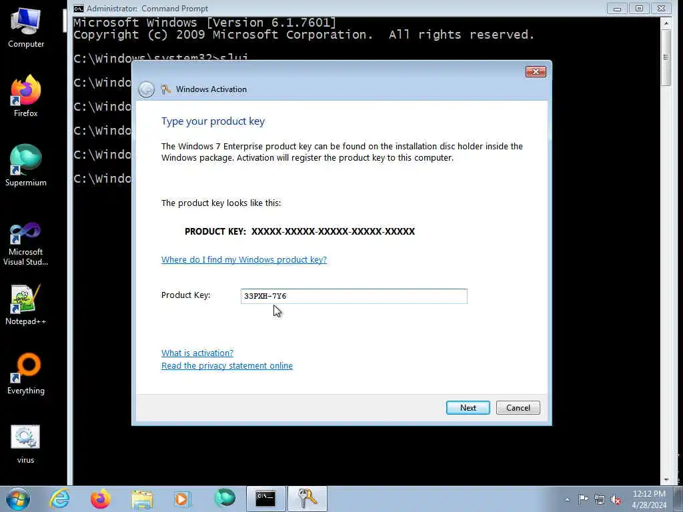
Task: Click Command Prompt scrollbar down arrow
Action: coord(666,479)
